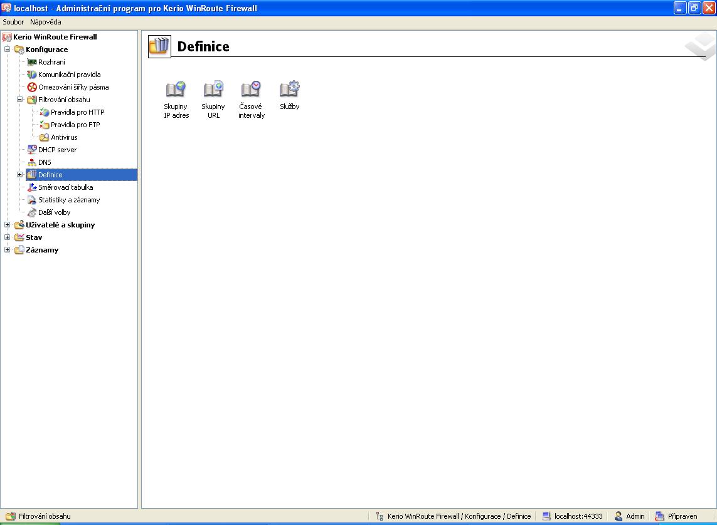Click the localhost:44333 computer icon in status bar
The image size is (717, 525).
(546, 516)
